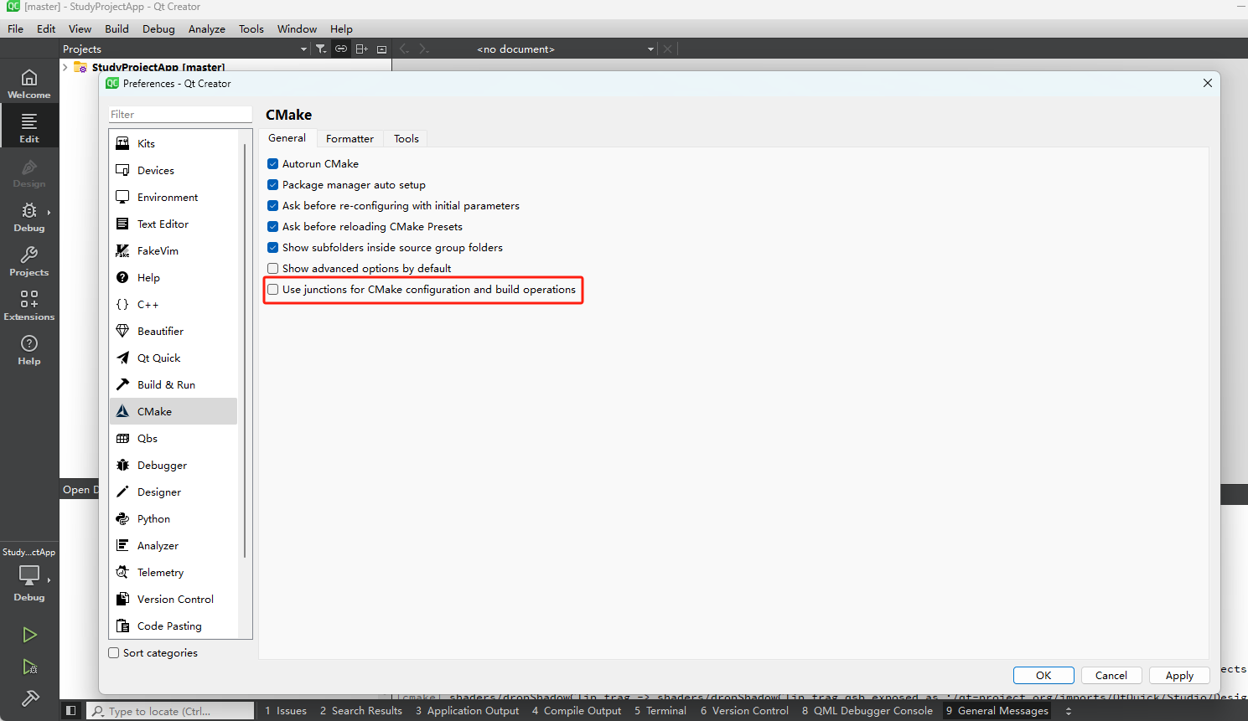The width and height of the screenshot is (1248, 721).
Task: Select Beautifier category
Action: tap(173, 331)
